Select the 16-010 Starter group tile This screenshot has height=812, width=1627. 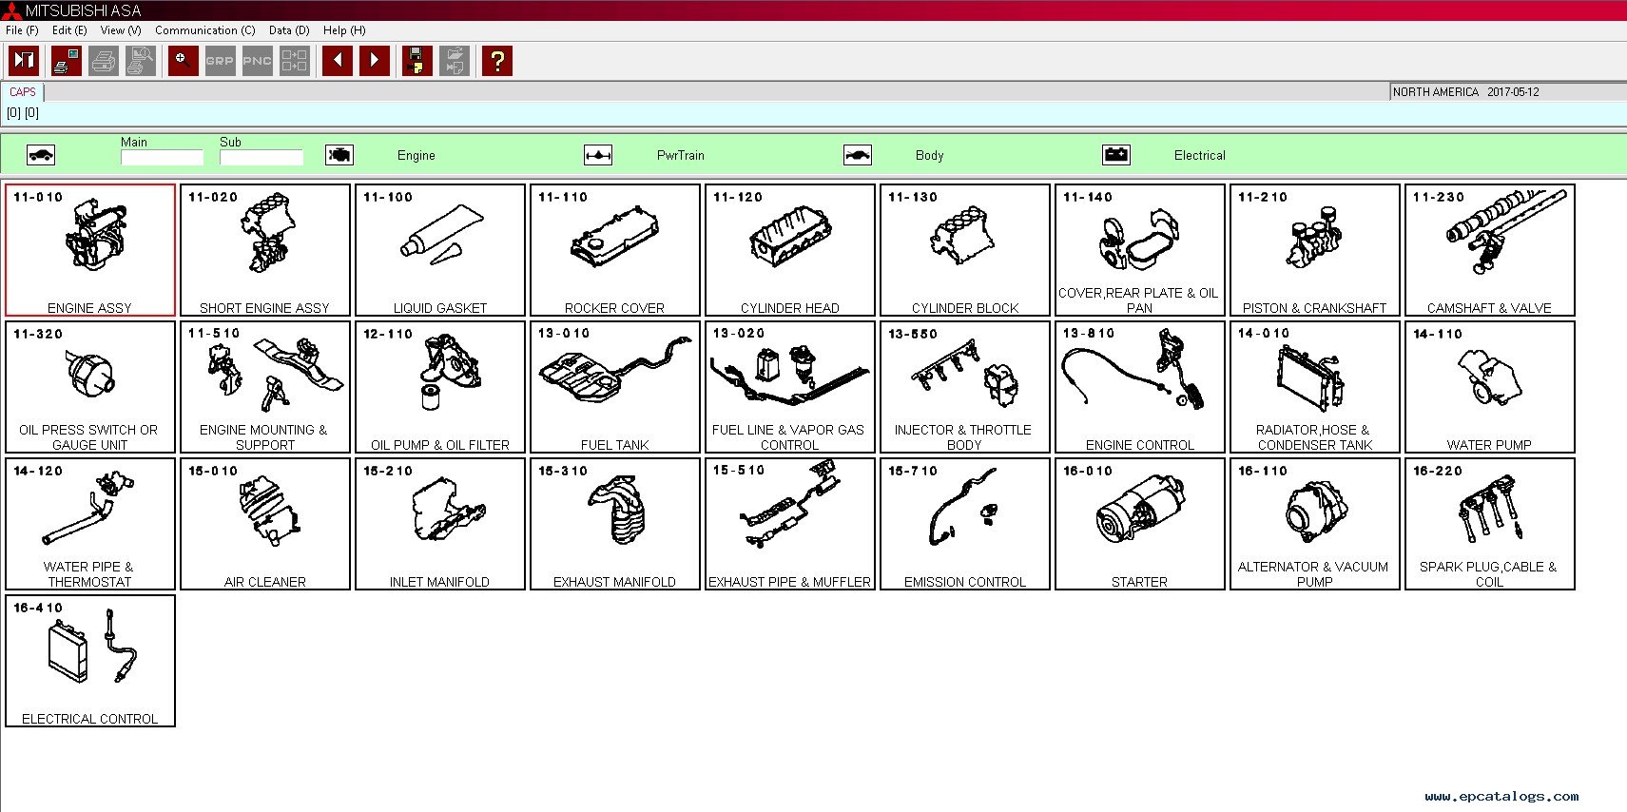(1139, 524)
